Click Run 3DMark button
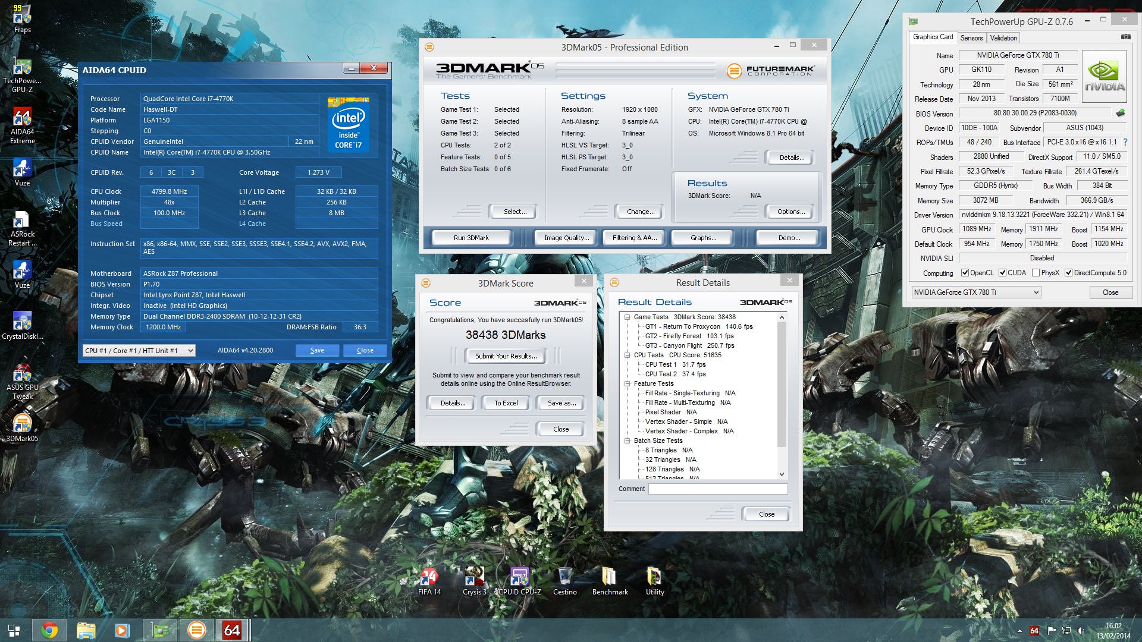The height and width of the screenshot is (642, 1142). pyautogui.click(x=471, y=238)
